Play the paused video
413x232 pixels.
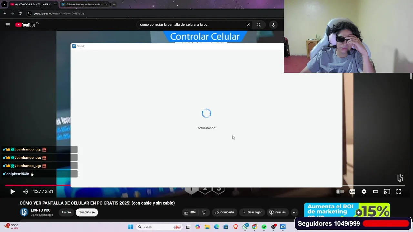[12, 191]
